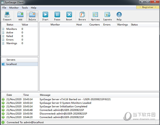Click 'Connected To: admin@localhost' status text
The height and width of the screenshot is (125, 160).
[x=25, y=122]
